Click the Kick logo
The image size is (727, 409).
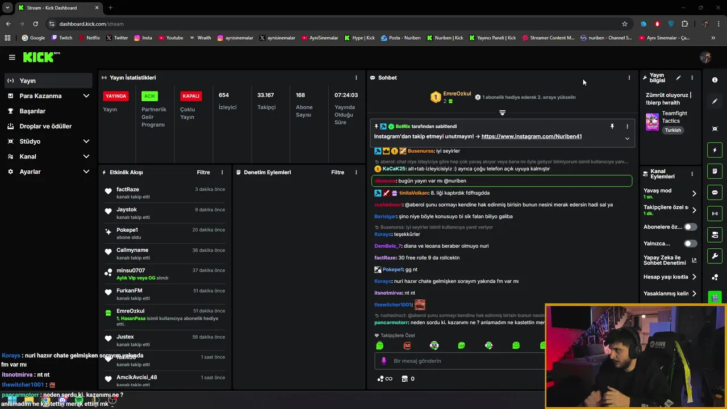click(x=41, y=57)
